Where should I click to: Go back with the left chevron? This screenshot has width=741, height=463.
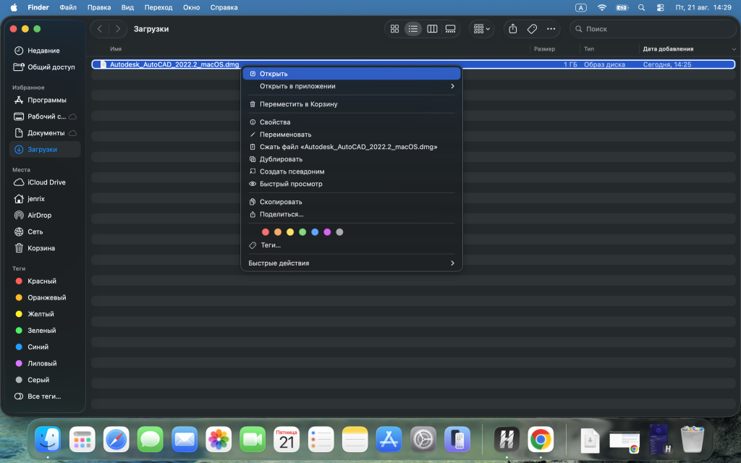point(100,29)
